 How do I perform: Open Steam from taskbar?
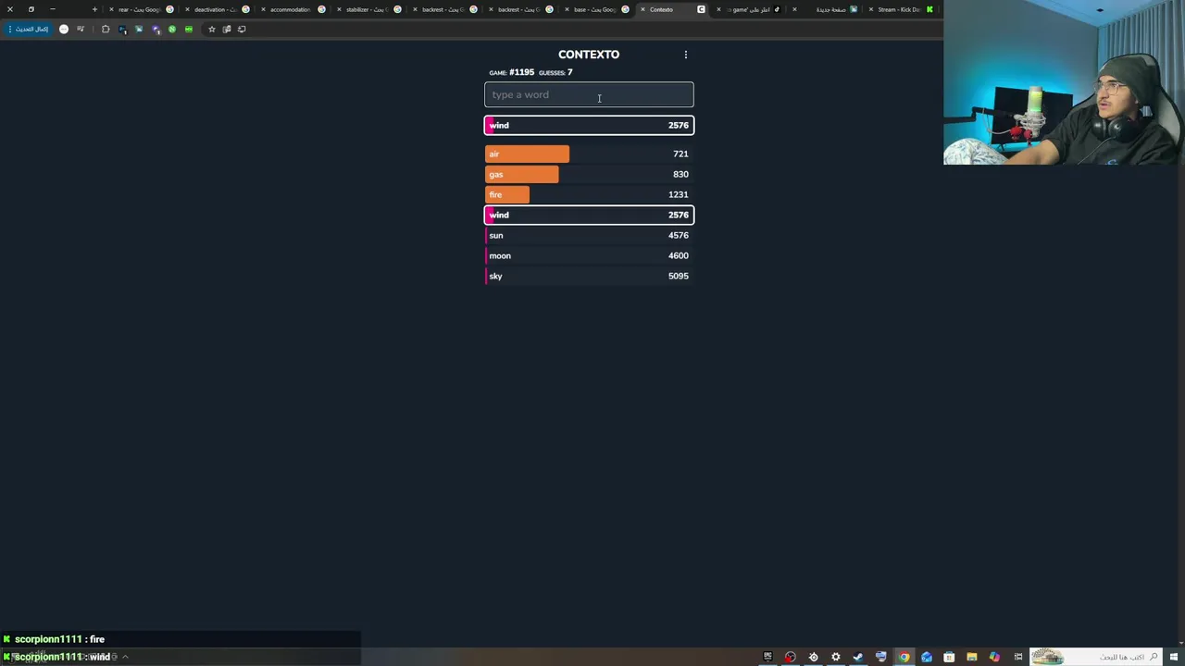coord(858,657)
